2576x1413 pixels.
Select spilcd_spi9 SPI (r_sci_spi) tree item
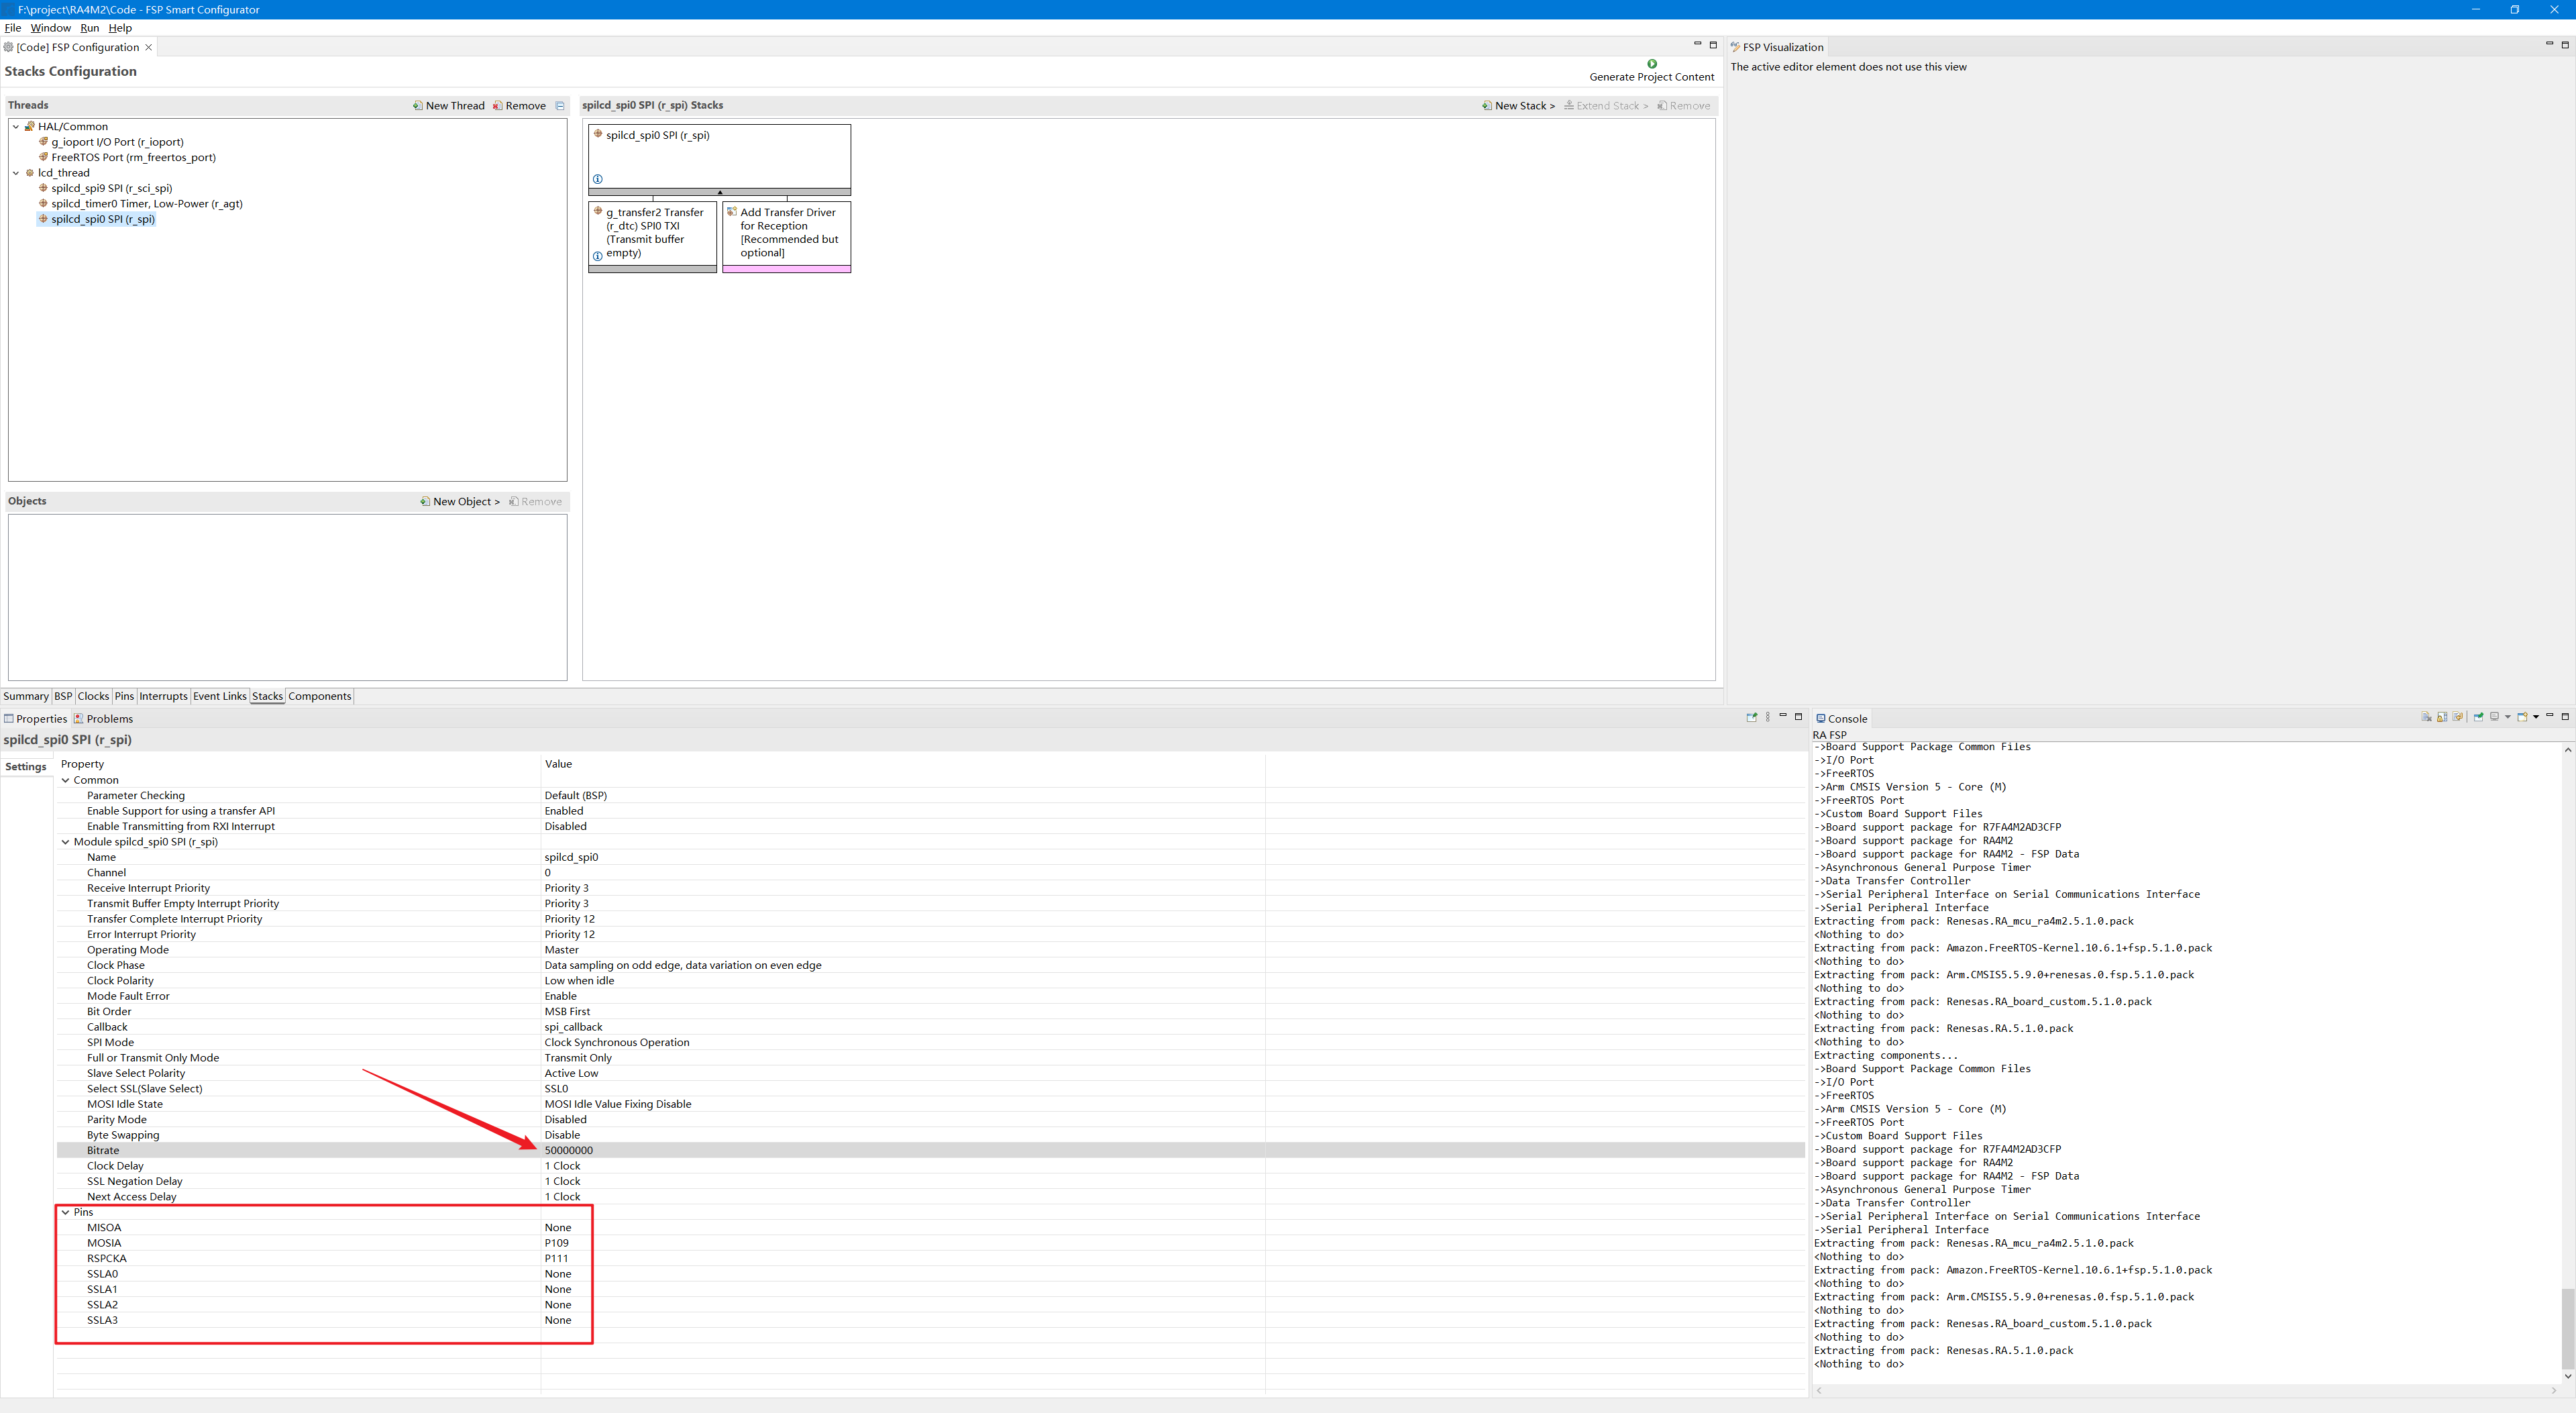(112, 188)
